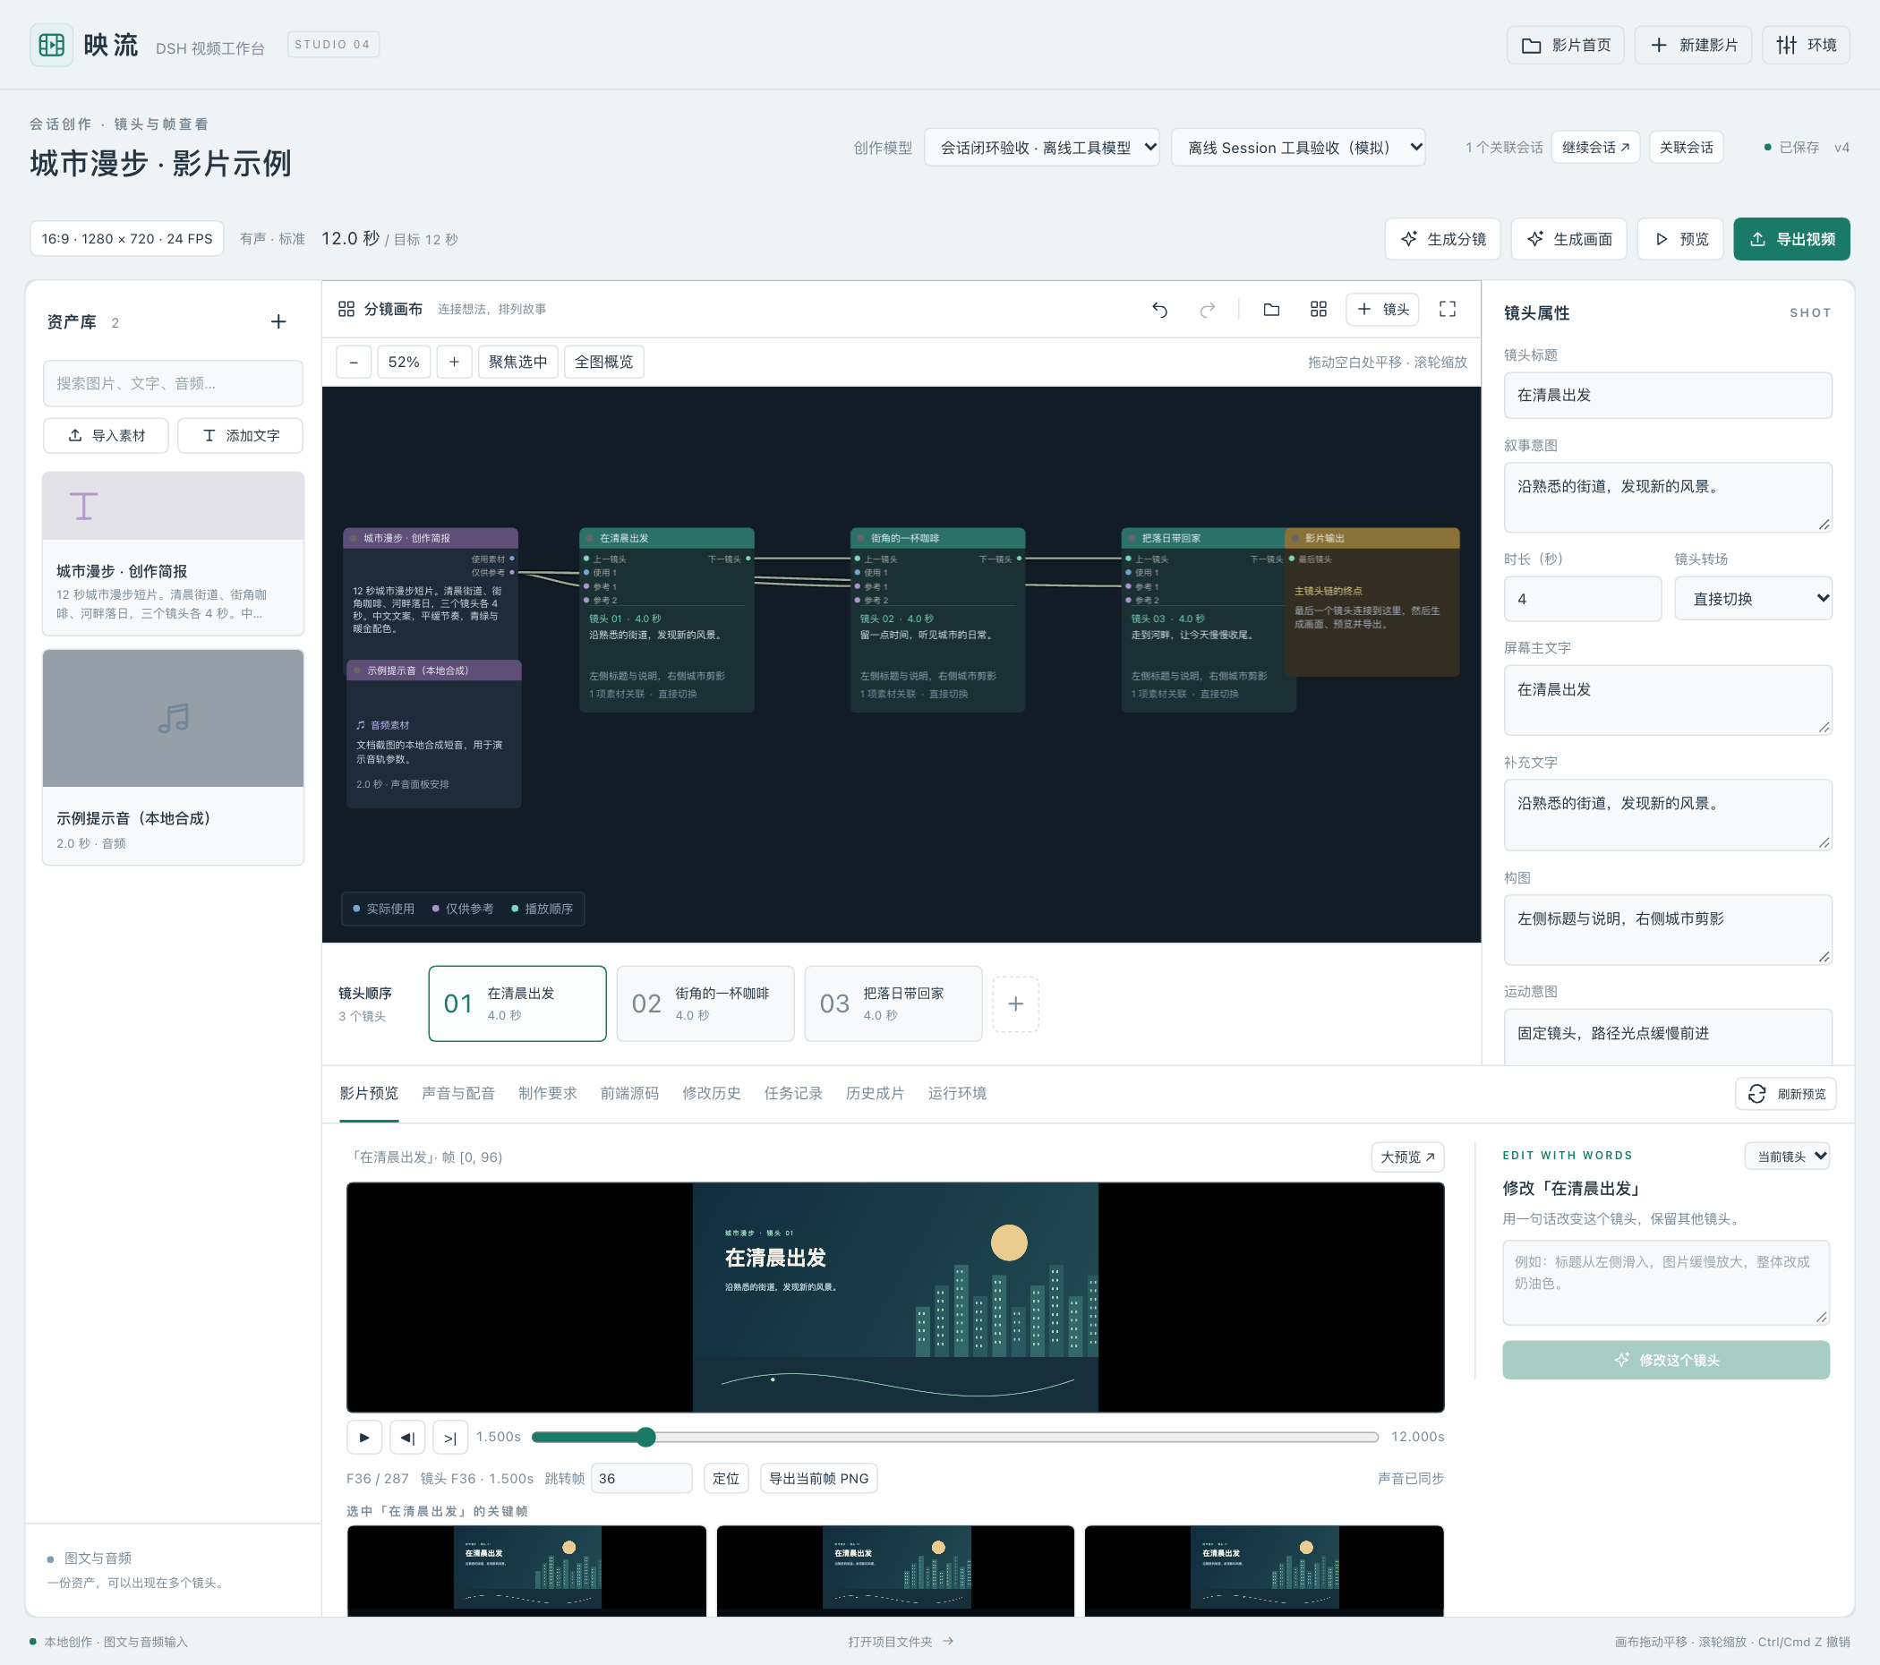
Task: Select shot 02 街角的一杯咖啡 card
Action: tap(705, 1003)
